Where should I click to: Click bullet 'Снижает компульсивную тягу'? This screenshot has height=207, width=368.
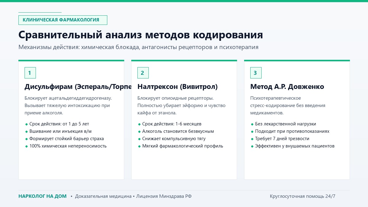pos(174,139)
